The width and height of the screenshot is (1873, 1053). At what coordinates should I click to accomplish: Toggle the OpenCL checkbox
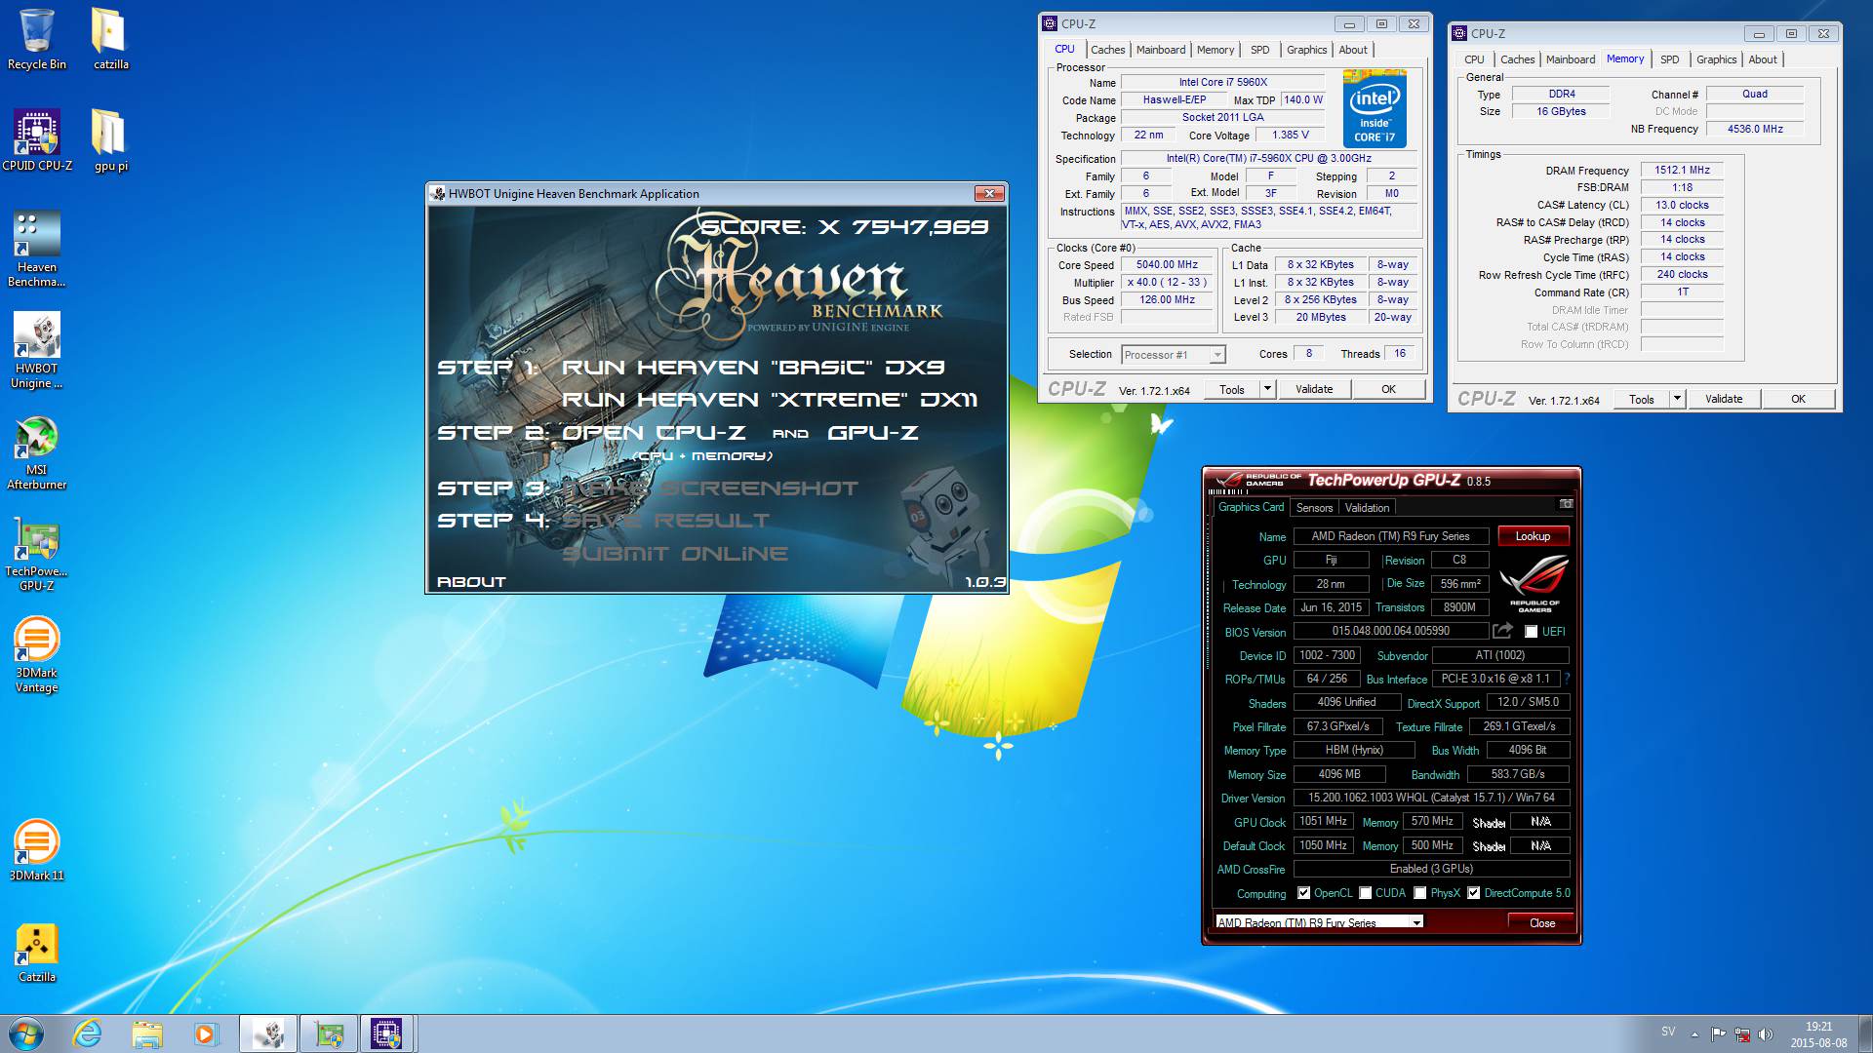tap(1303, 893)
